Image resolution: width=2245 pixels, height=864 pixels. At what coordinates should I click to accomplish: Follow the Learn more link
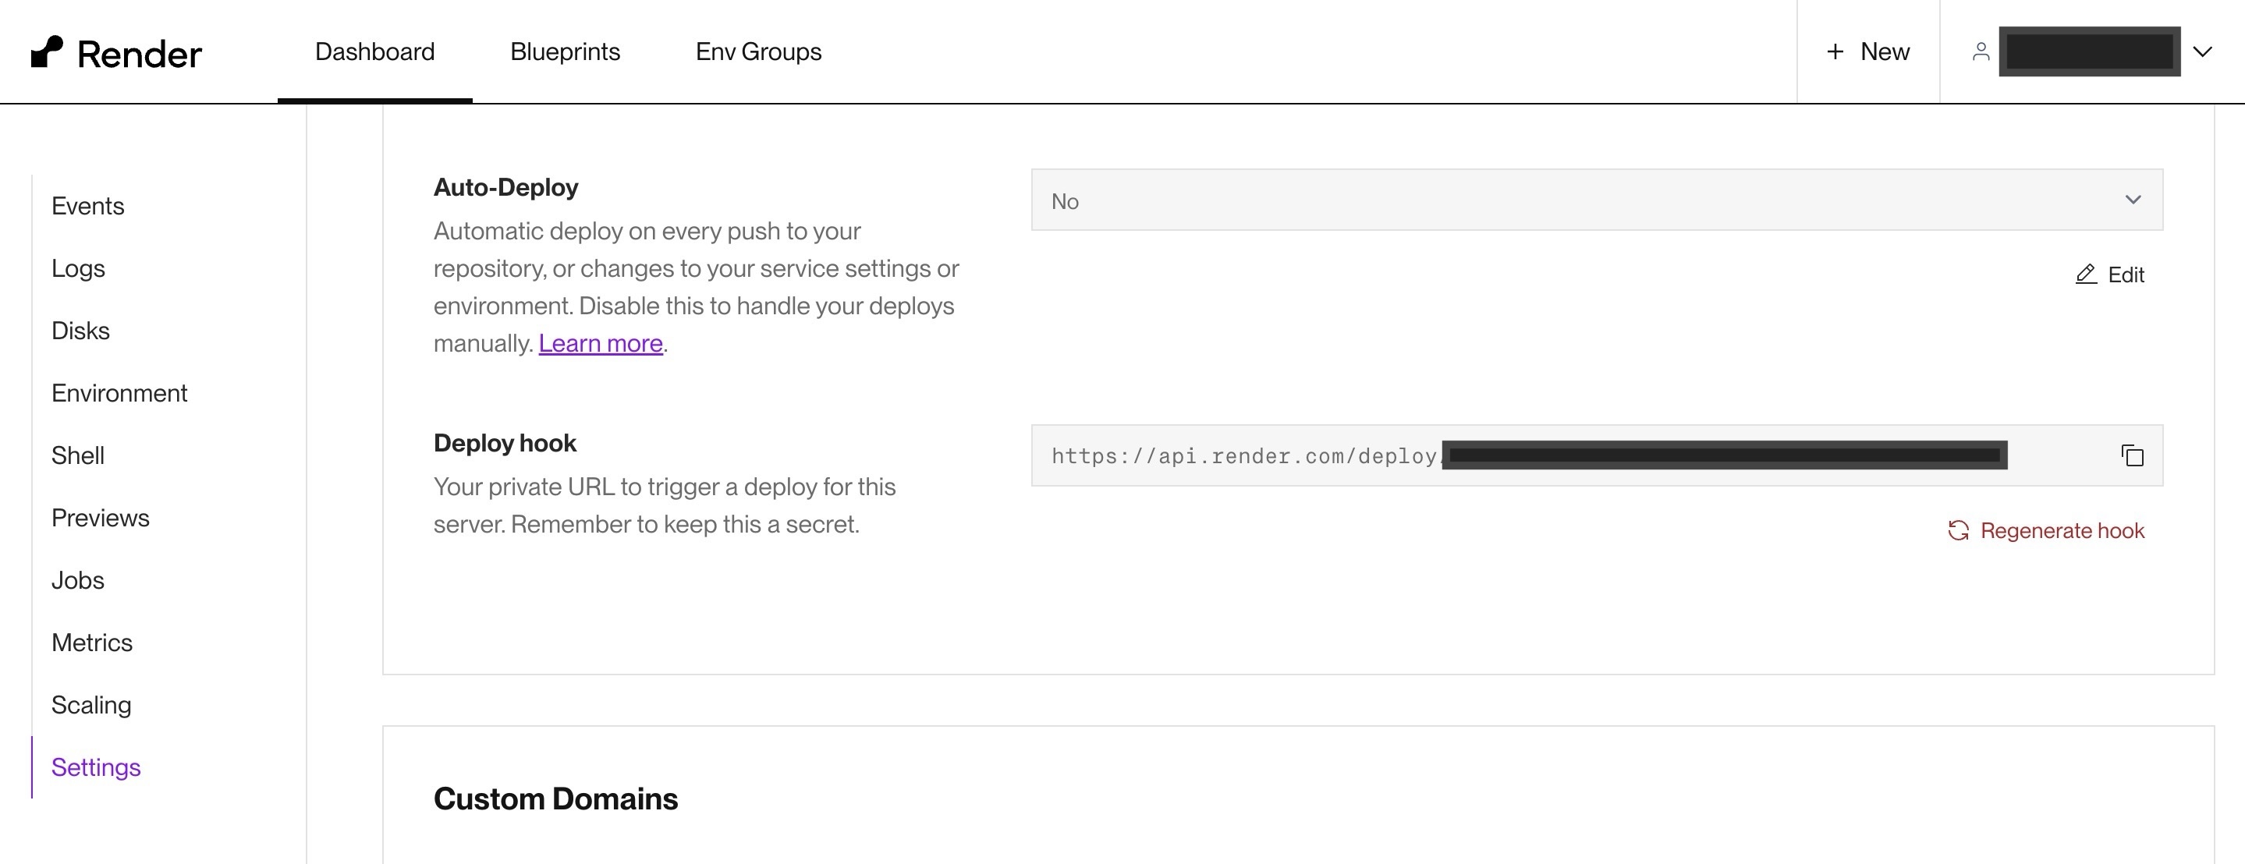(x=601, y=343)
